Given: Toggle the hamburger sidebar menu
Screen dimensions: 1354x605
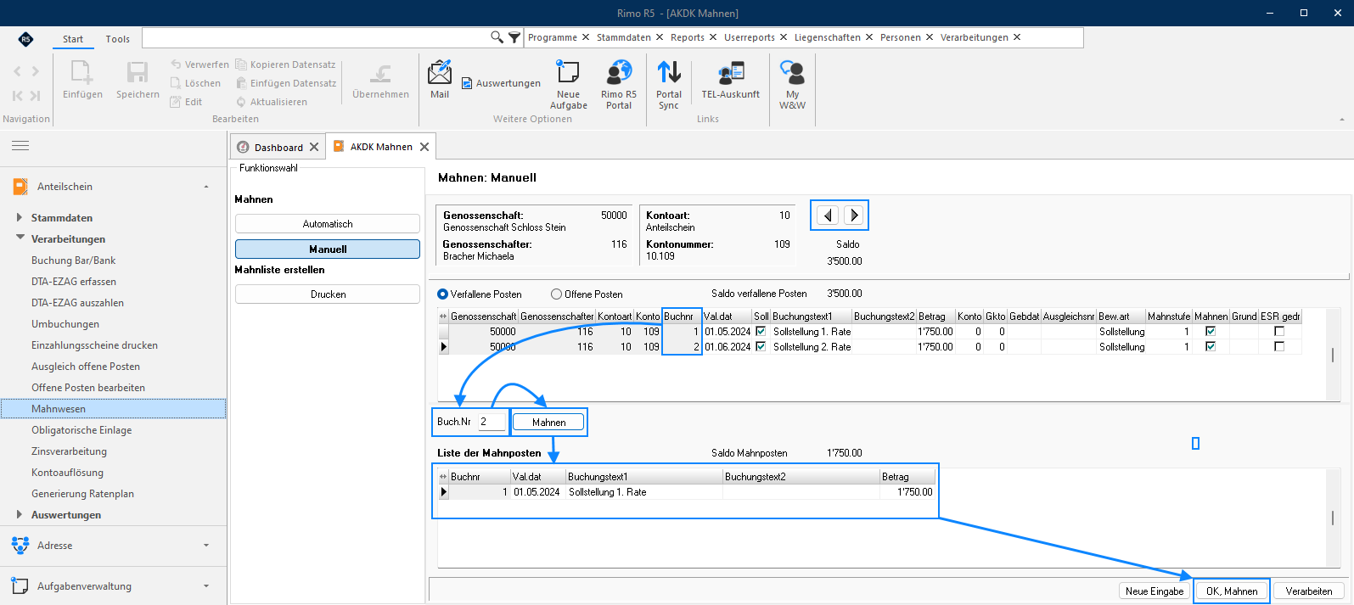Looking at the screenshot, I should click(x=20, y=146).
